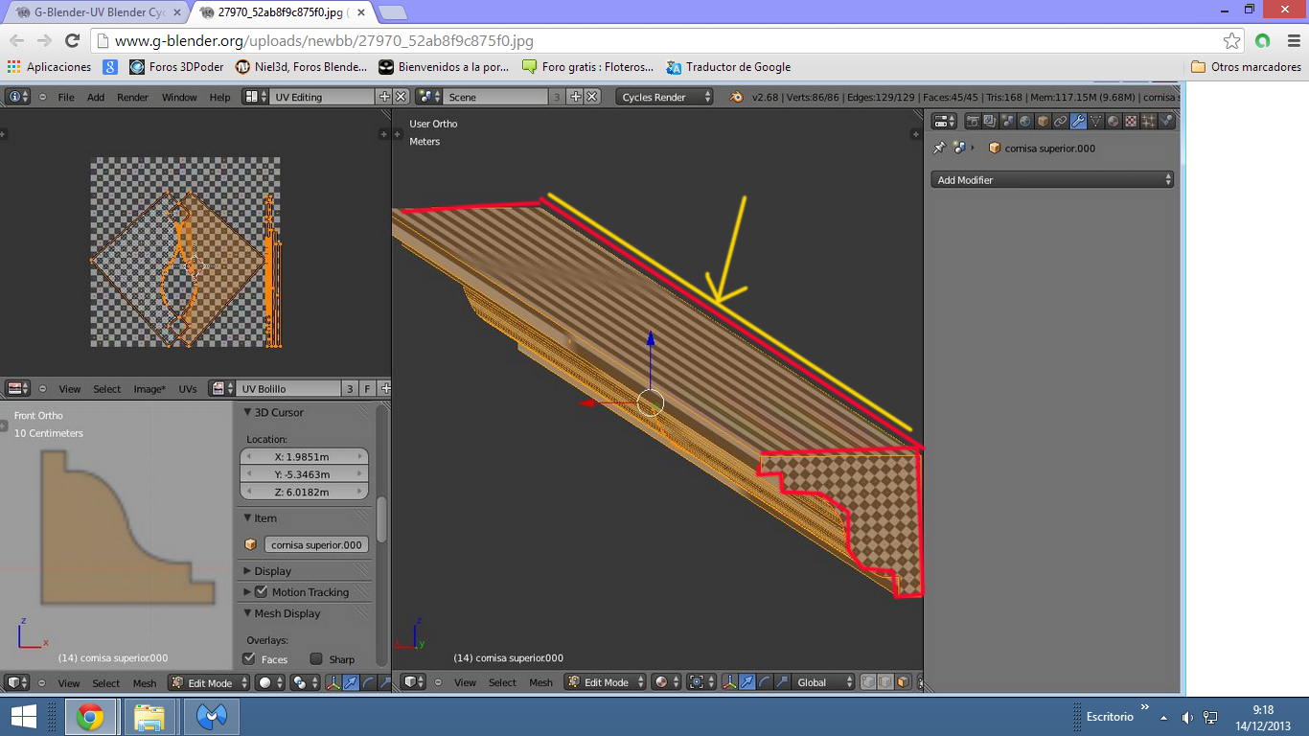Screen dimensions: 1309x736
Task: Open the Cycles Render engine dropdown
Action: [x=665, y=97]
